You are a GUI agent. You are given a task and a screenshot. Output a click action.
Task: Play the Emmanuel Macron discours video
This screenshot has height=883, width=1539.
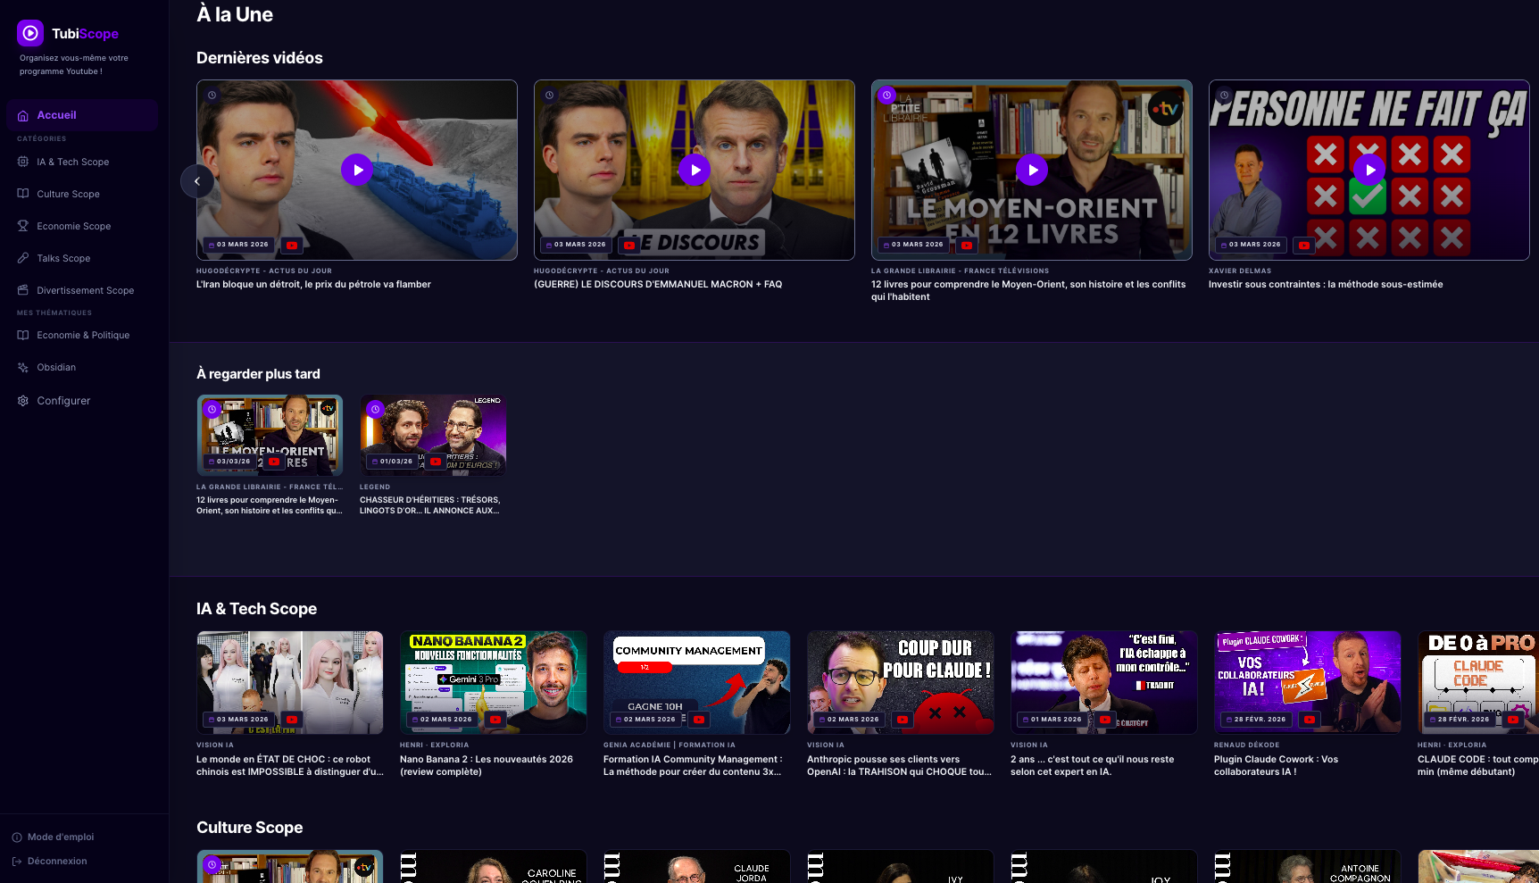(695, 170)
